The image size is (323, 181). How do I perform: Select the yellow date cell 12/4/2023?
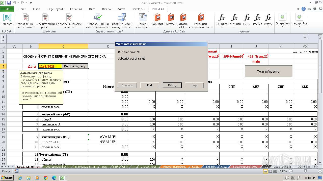coord(50,66)
